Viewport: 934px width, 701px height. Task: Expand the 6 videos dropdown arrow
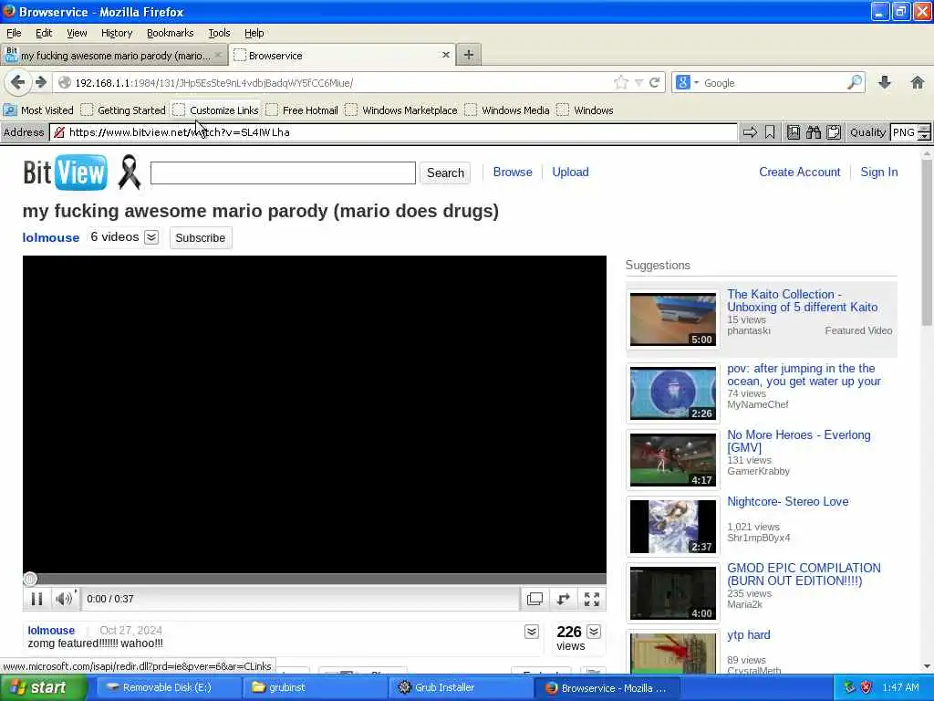click(x=151, y=237)
